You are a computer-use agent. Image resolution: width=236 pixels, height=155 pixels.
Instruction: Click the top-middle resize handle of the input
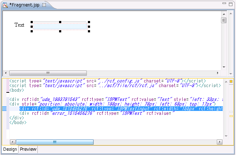click(x=60, y=22)
